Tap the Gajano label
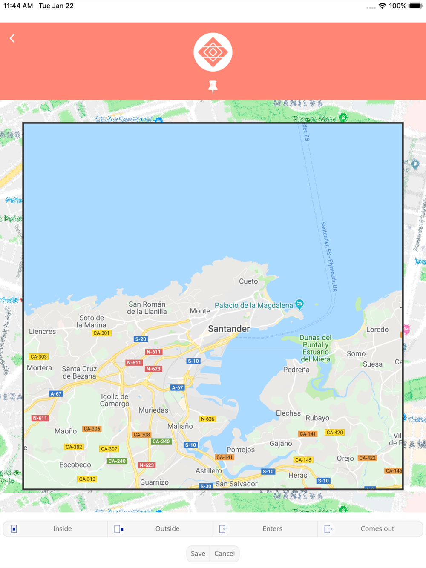Viewport: 426px width, 568px height. pyautogui.click(x=281, y=444)
